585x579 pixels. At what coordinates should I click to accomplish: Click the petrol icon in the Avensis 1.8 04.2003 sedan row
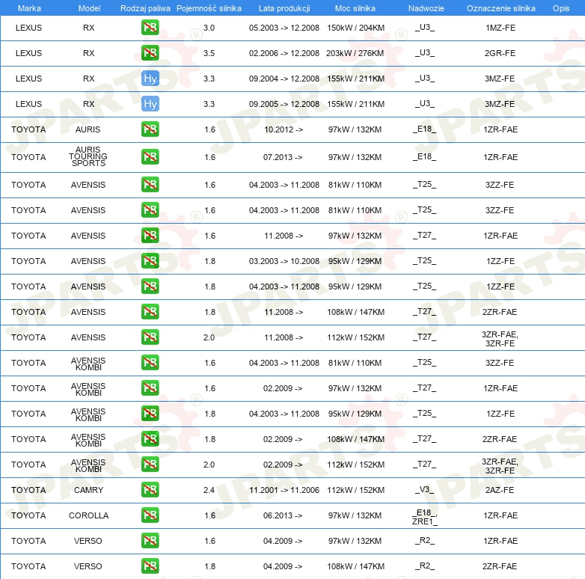(150, 287)
